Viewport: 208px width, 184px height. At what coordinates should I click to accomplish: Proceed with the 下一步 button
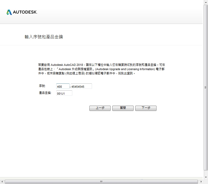[146, 108]
